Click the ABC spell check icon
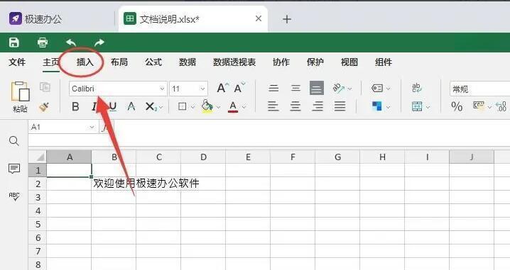 [14, 196]
